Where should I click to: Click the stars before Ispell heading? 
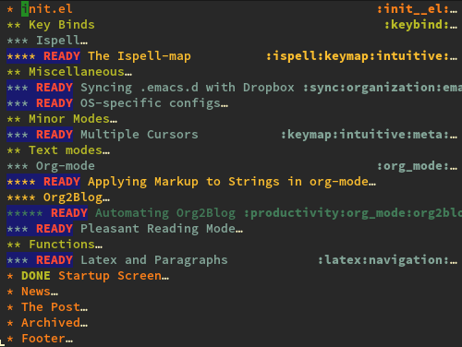pos(18,41)
